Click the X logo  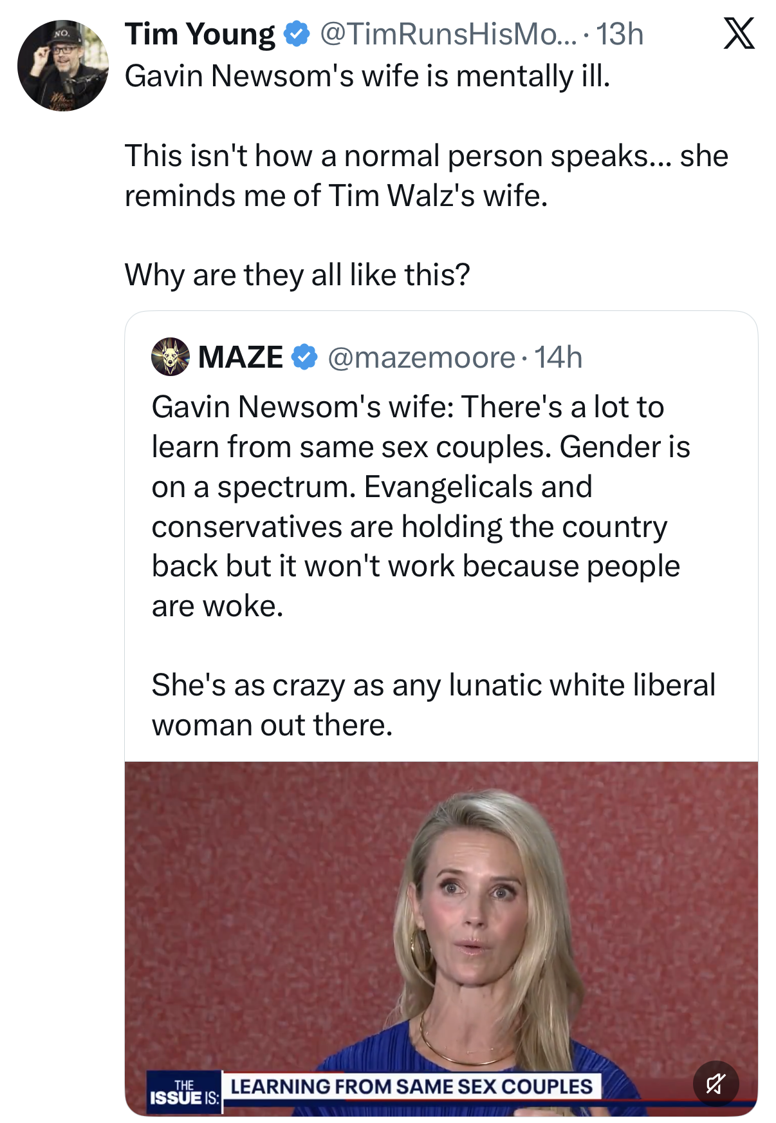click(x=739, y=33)
